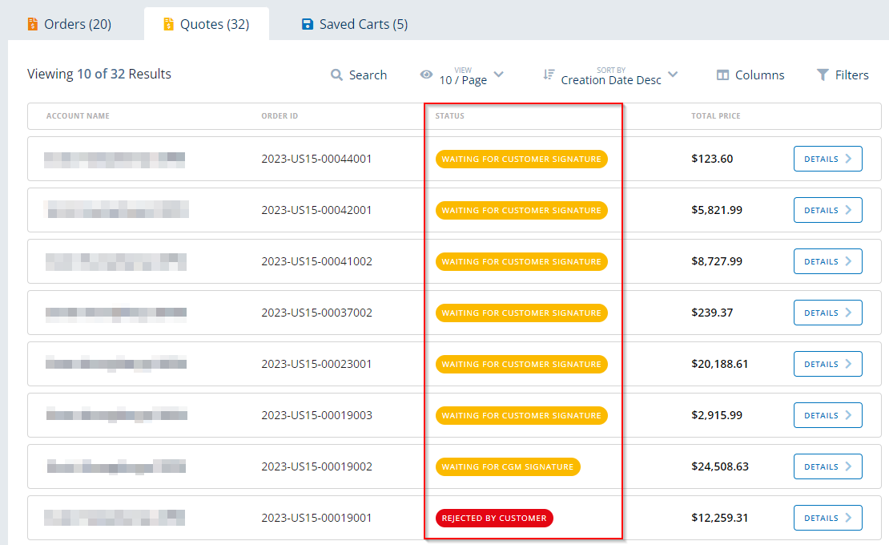Screen dimensions: 889x545
Task: Click chevron on the $123.60 Details button
Action: tap(849, 159)
